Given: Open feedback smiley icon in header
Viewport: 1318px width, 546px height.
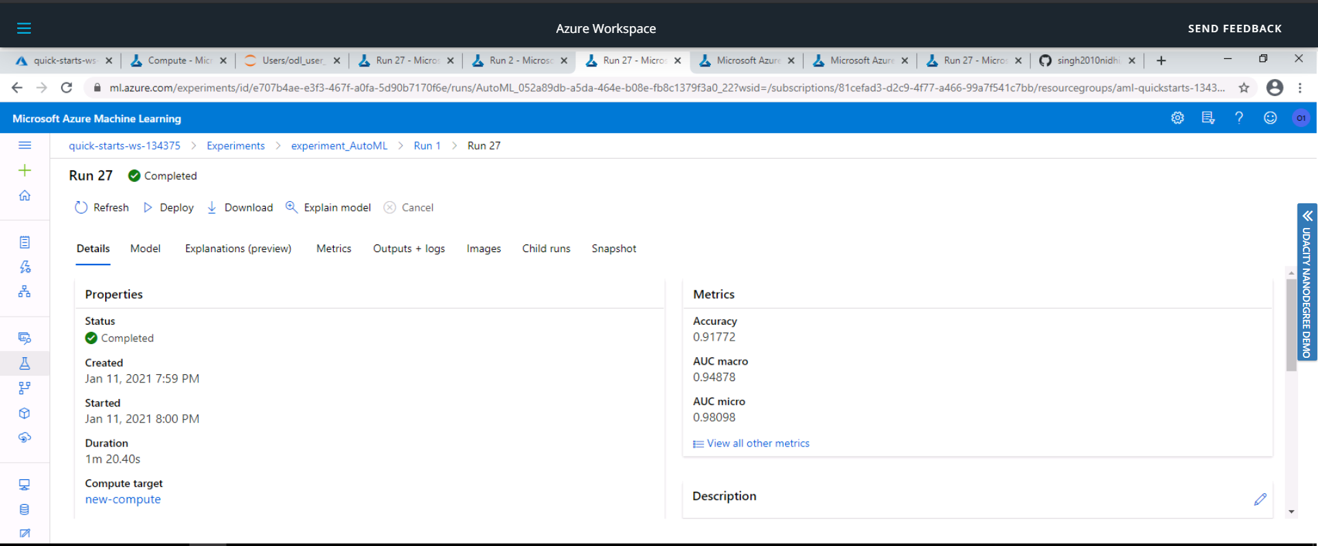Looking at the screenshot, I should tap(1270, 118).
